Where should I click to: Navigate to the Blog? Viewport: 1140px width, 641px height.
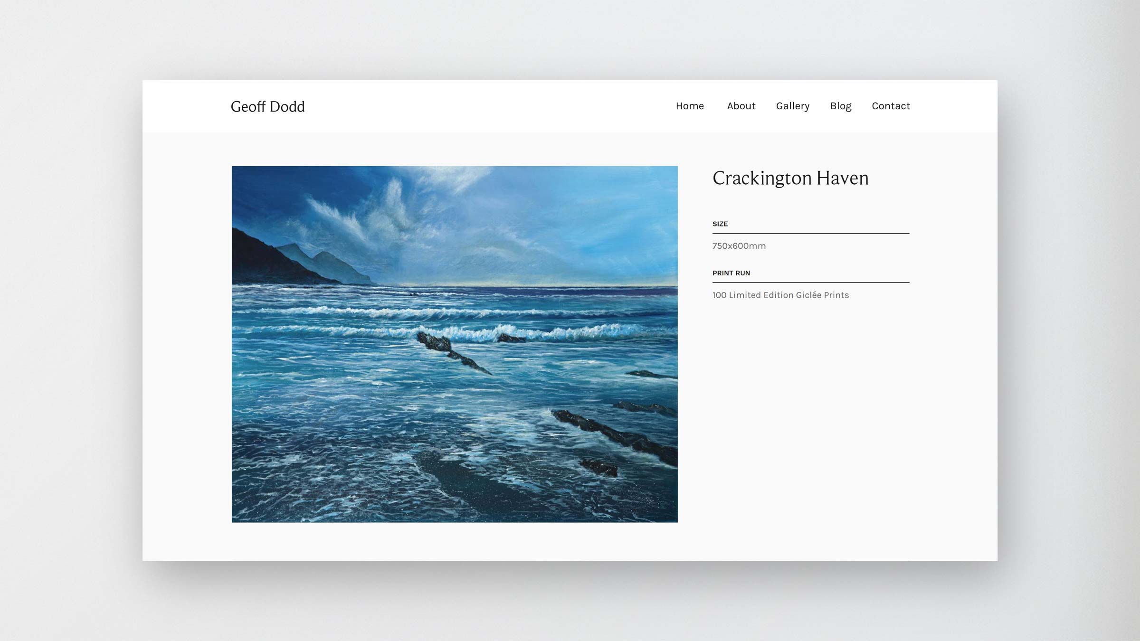(840, 106)
